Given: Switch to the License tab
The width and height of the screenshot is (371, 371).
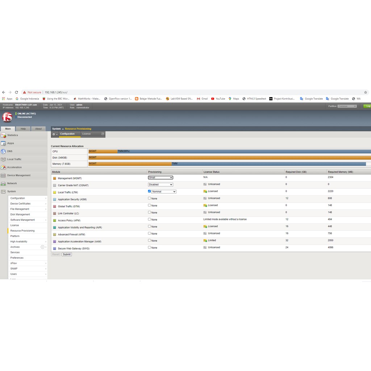Looking at the screenshot, I should (x=87, y=134).
